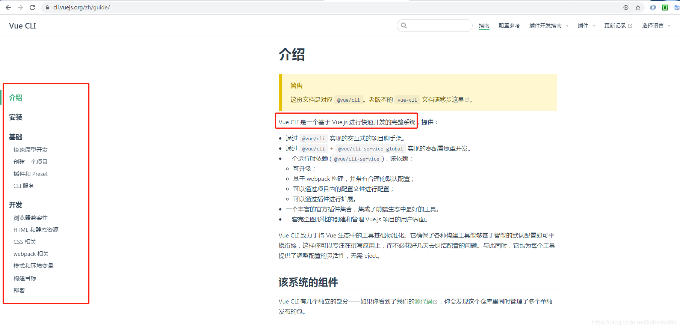680x329 pixels.
Task: Open 浏览器兼容性 sidebar link
Action: 31,218
